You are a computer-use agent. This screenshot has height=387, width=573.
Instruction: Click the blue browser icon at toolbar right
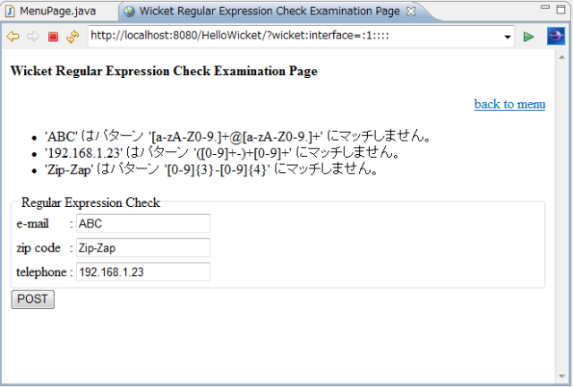point(556,37)
